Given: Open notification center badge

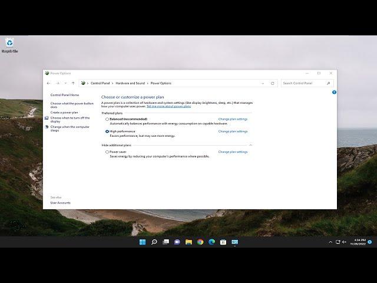Looking at the screenshot, I should tap(370, 242).
